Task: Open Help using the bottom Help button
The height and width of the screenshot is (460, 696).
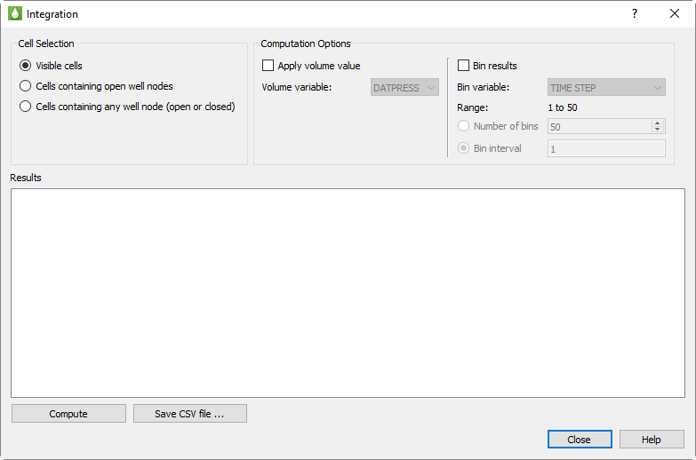Action: coord(652,440)
